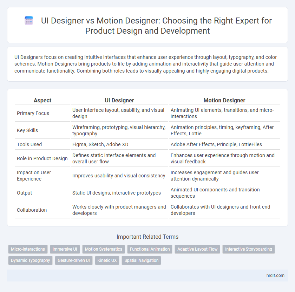Open the Immersive UI tag
Screen dimensions: 295x292
65,249
